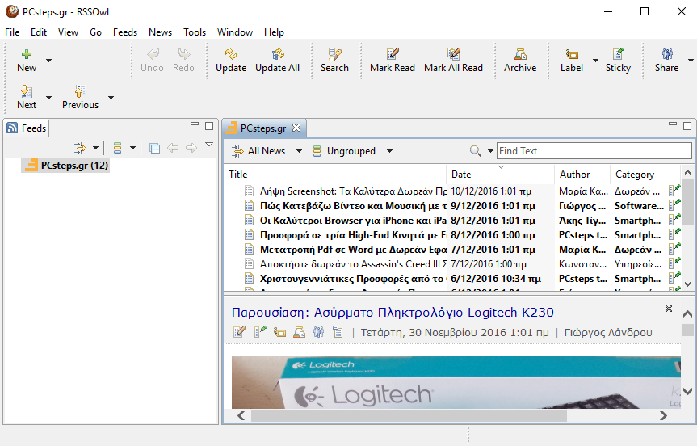
Task: Open the News menu
Action: click(x=160, y=32)
